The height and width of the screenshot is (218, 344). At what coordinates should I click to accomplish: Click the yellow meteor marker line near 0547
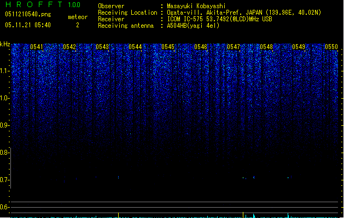point(243,215)
